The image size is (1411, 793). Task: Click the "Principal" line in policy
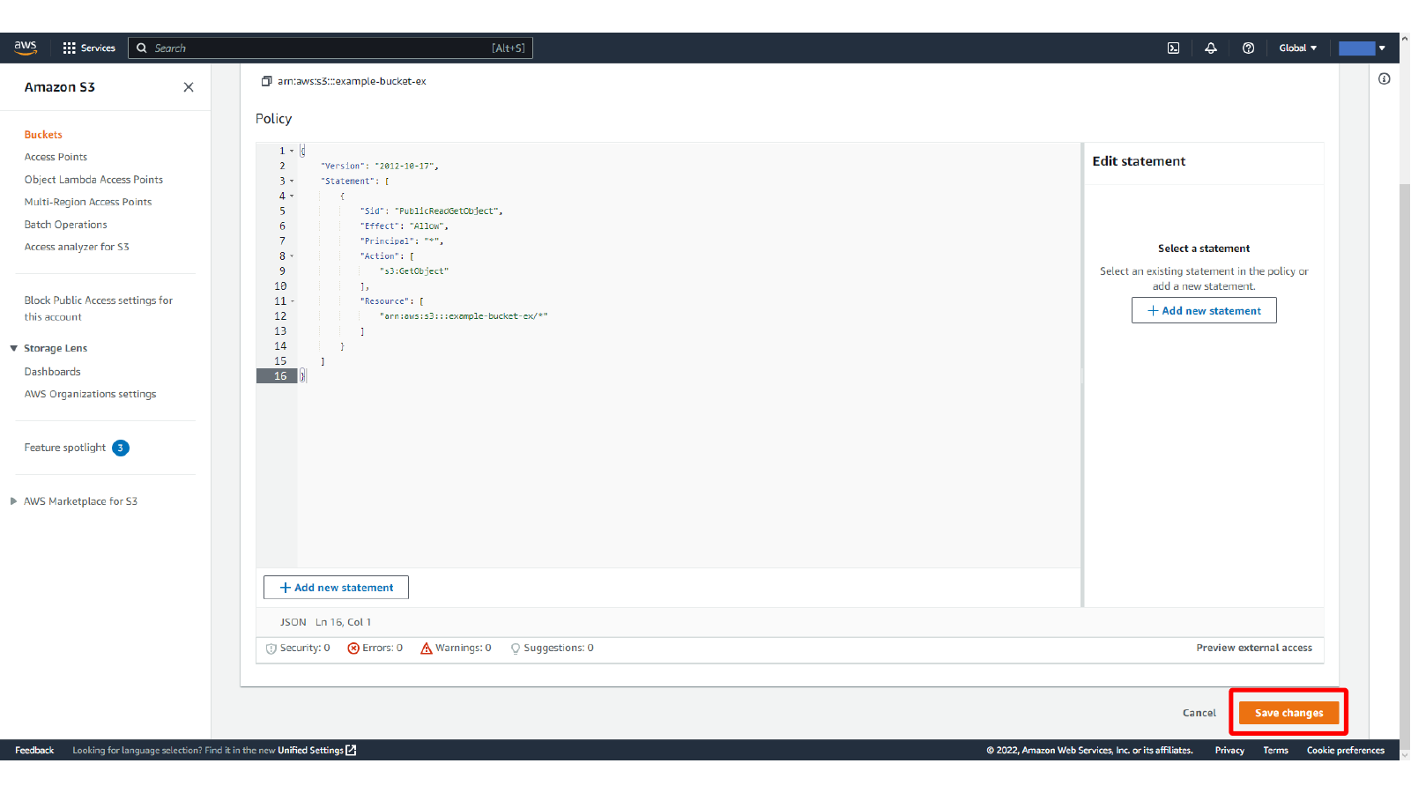click(x=402, y=241)
